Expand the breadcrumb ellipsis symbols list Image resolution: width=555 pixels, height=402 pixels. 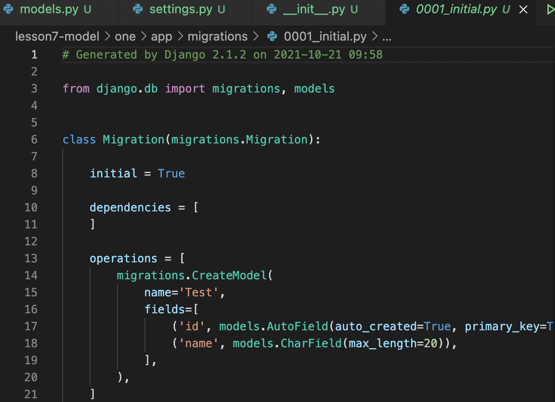(x=387, y=37)
